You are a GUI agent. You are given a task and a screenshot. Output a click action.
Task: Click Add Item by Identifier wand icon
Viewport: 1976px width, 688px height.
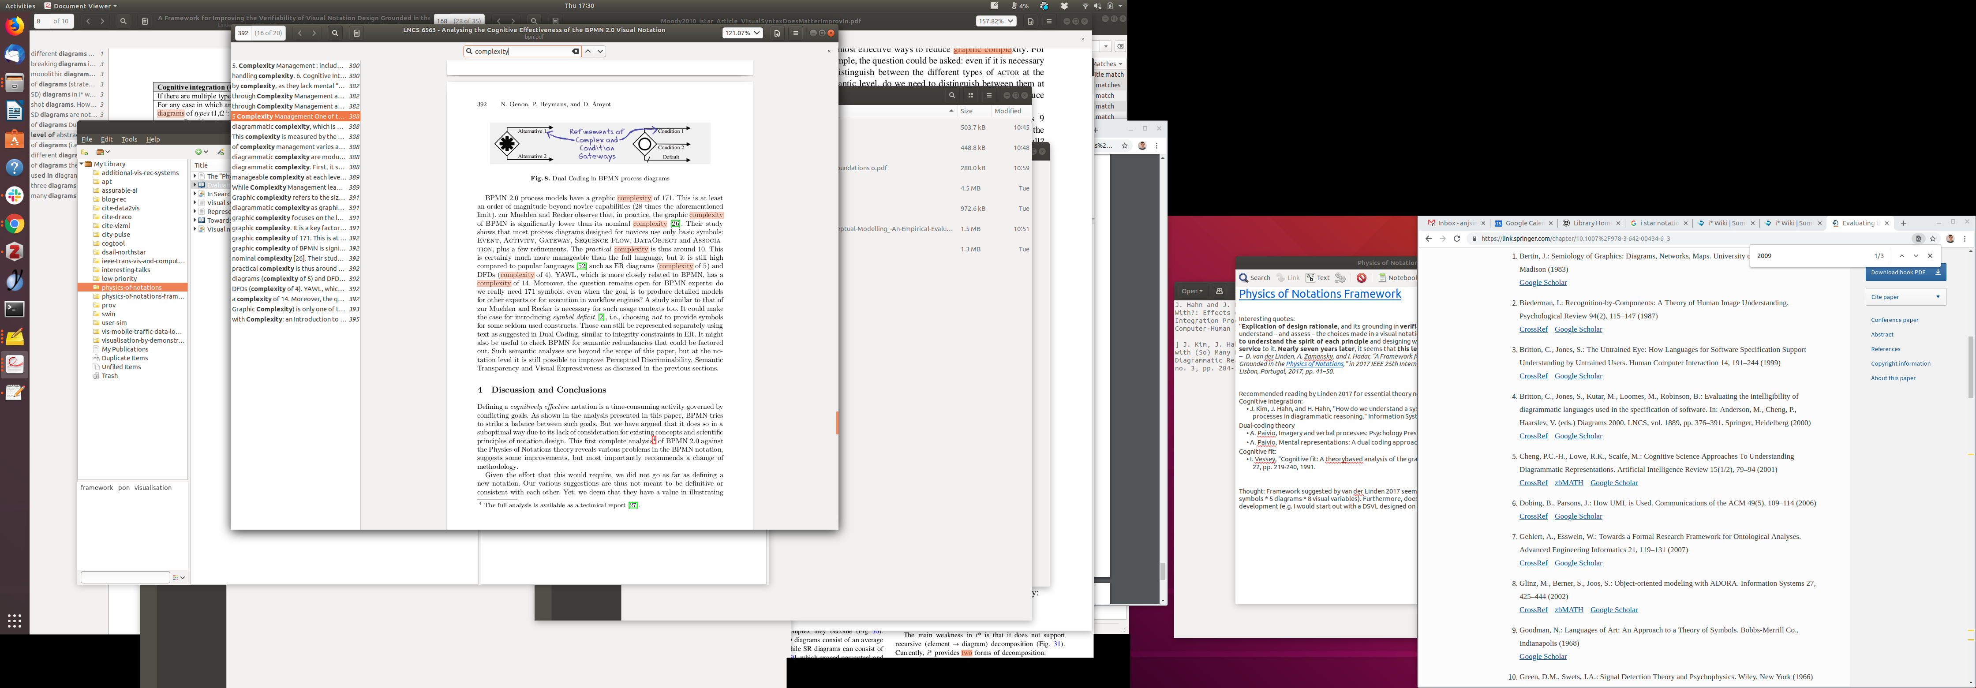coord(220,152)
